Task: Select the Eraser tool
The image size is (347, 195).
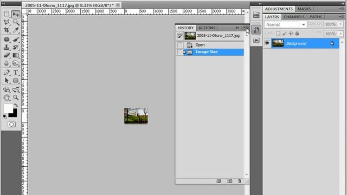Action: click(x=7, y=55)
